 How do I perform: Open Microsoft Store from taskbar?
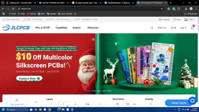pyautogui.click(x=31, y=109)
